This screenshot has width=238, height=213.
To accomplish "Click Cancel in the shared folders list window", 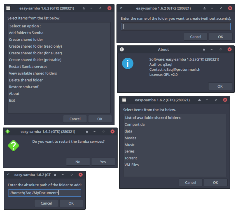I will coord(190,182).
